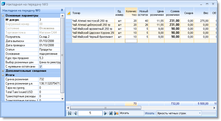The width and height of the screenshot is (221, 121).
Task: Click the Искать search input field
Action: 131,113
